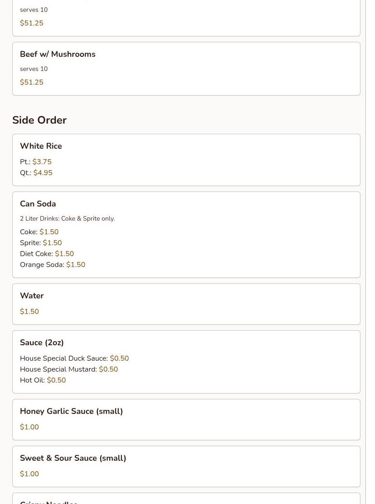The image size is (375, 504).
Task: Open the Beef w/ Mushrooms menu item
Action: point(58,54)
